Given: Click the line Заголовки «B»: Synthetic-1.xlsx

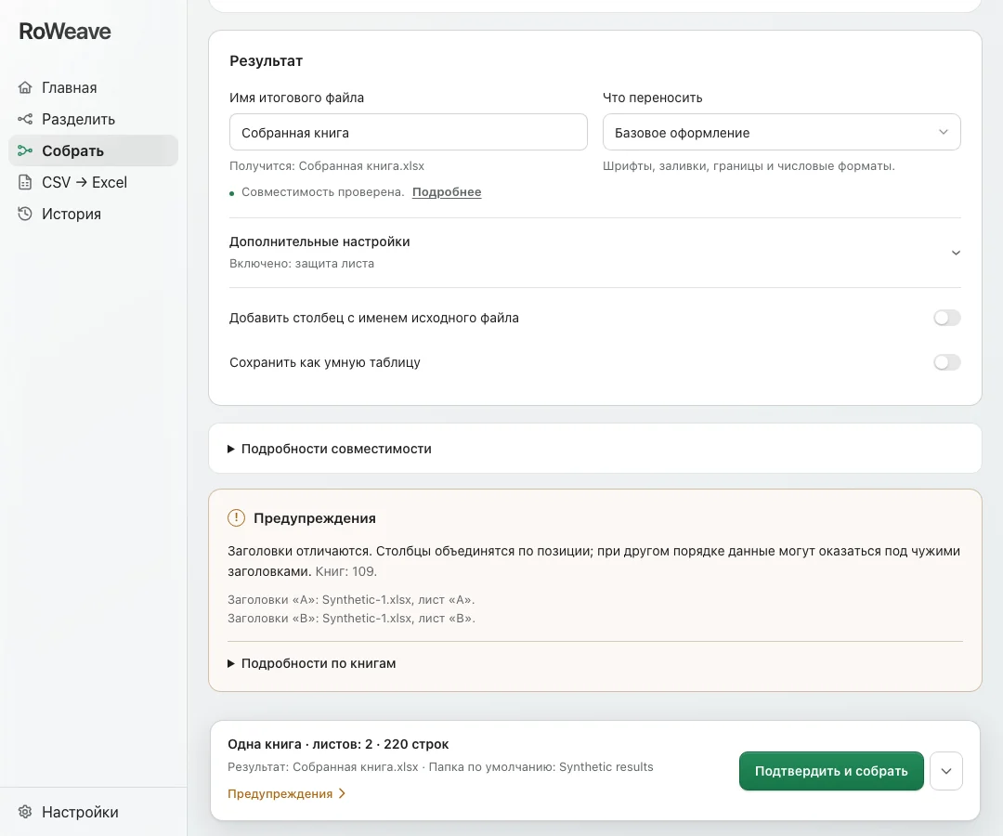Looking at the screenshot, I should click(351, 619).
